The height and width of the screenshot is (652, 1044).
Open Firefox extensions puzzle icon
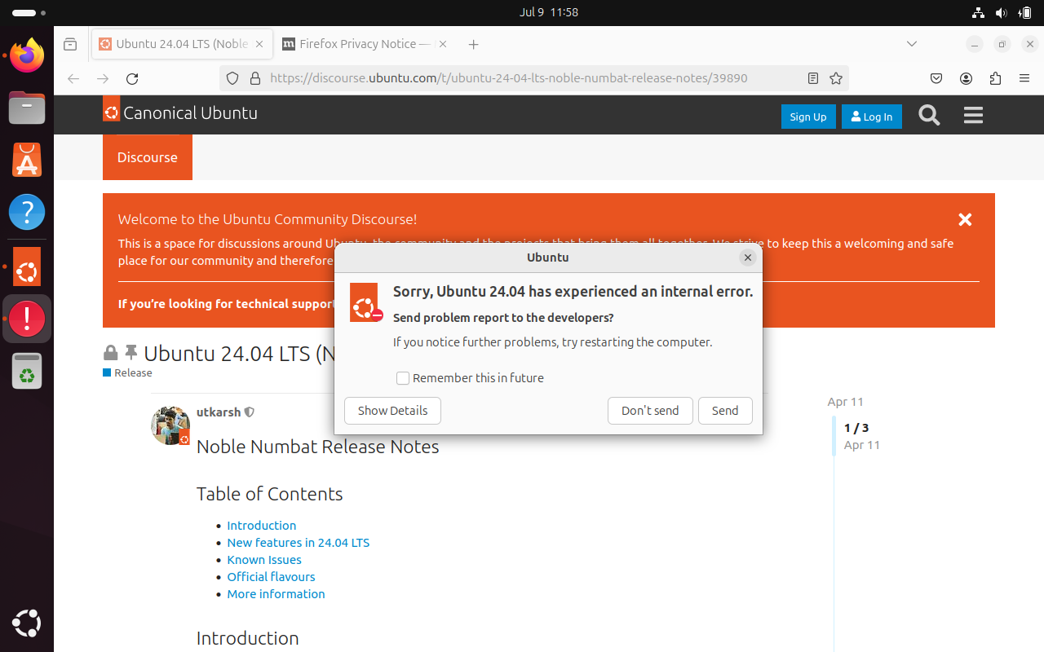tap(995, 78)
